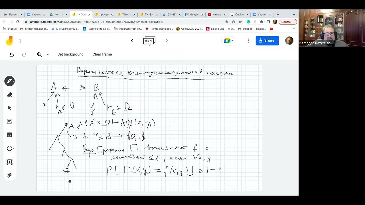Undo the last action

point(12,54)
